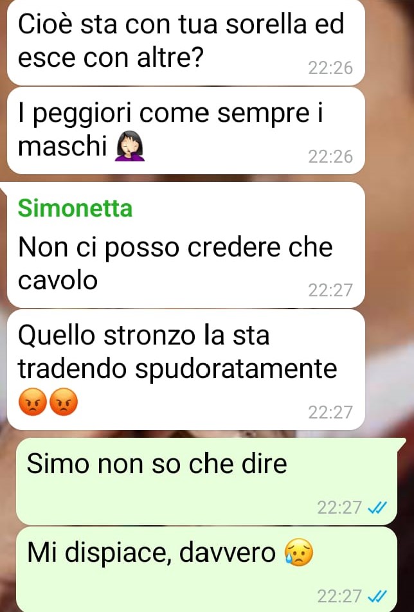Screen dimensions: 414x612
Task: Tap 22:27 timestamp below the angry emojis
Action: click(330, 412)
